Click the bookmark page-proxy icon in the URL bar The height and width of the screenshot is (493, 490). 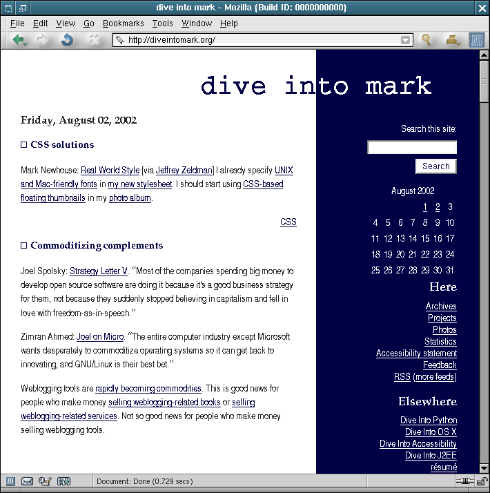coord(120,40)
